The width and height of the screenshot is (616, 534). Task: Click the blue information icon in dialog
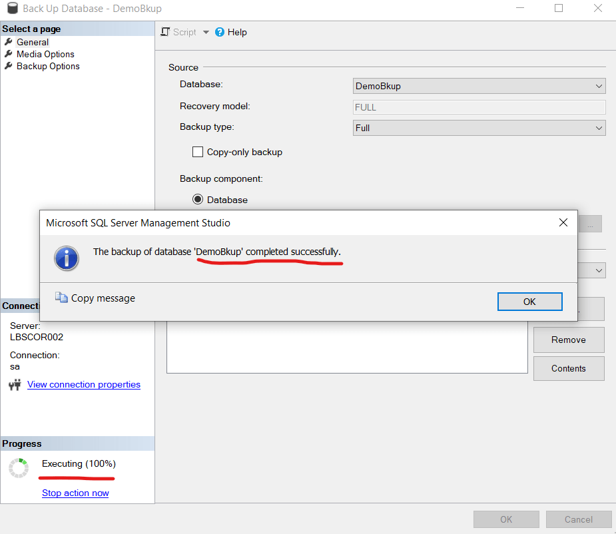point(67,258)
